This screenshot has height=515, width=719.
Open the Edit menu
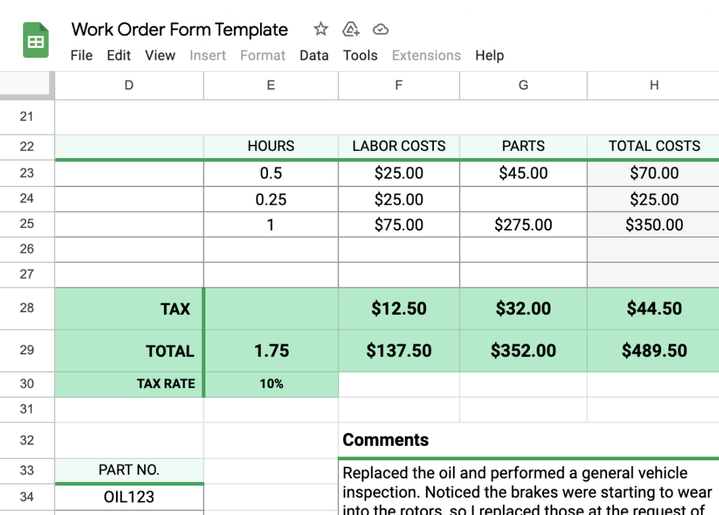tap(119, 55)
